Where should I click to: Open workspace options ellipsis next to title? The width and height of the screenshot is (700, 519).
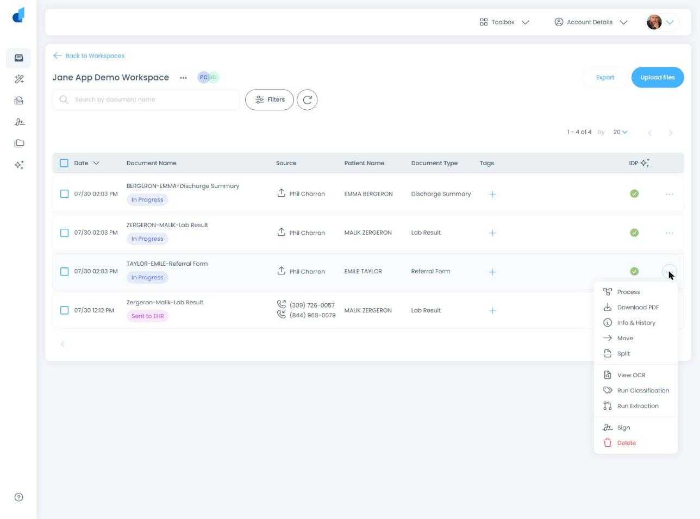183,78
